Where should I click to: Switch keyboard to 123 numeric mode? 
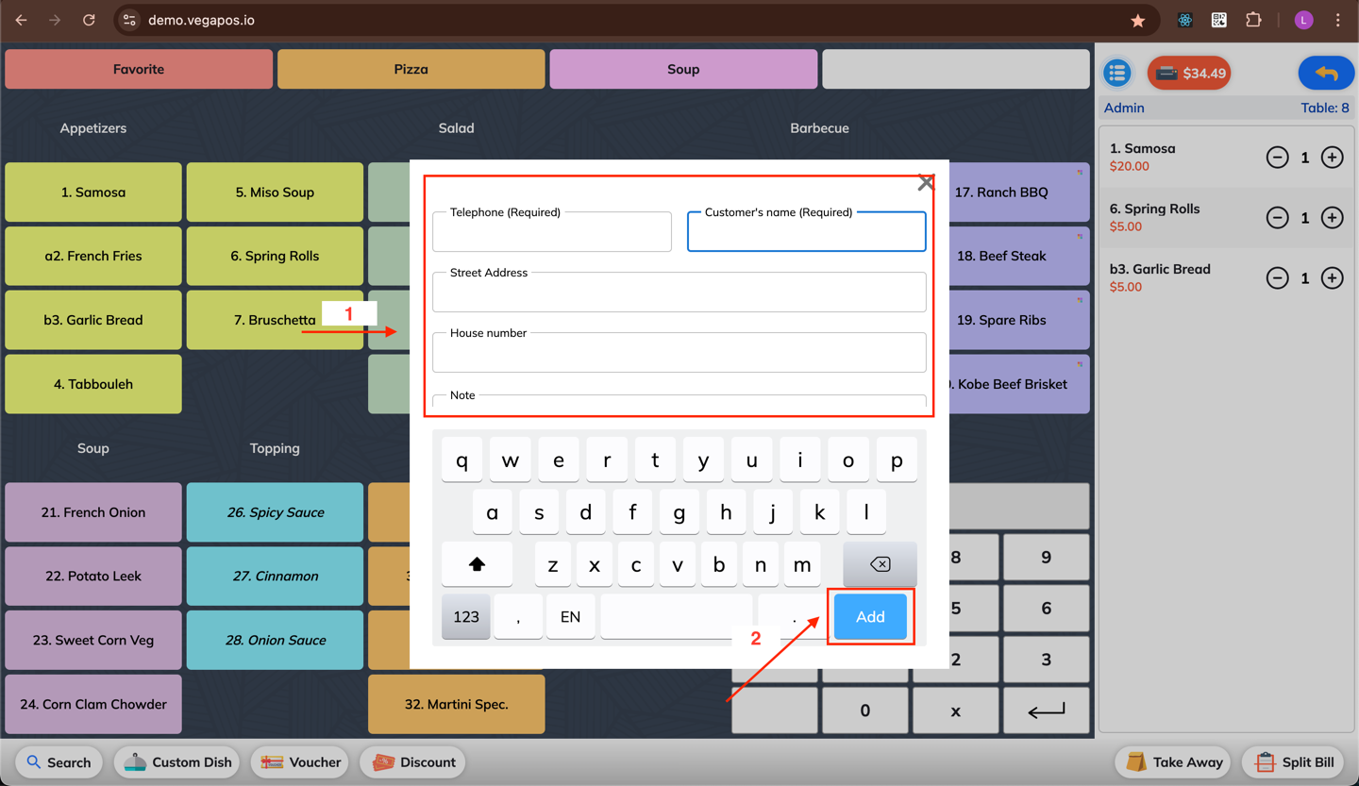tap(466, 617)
